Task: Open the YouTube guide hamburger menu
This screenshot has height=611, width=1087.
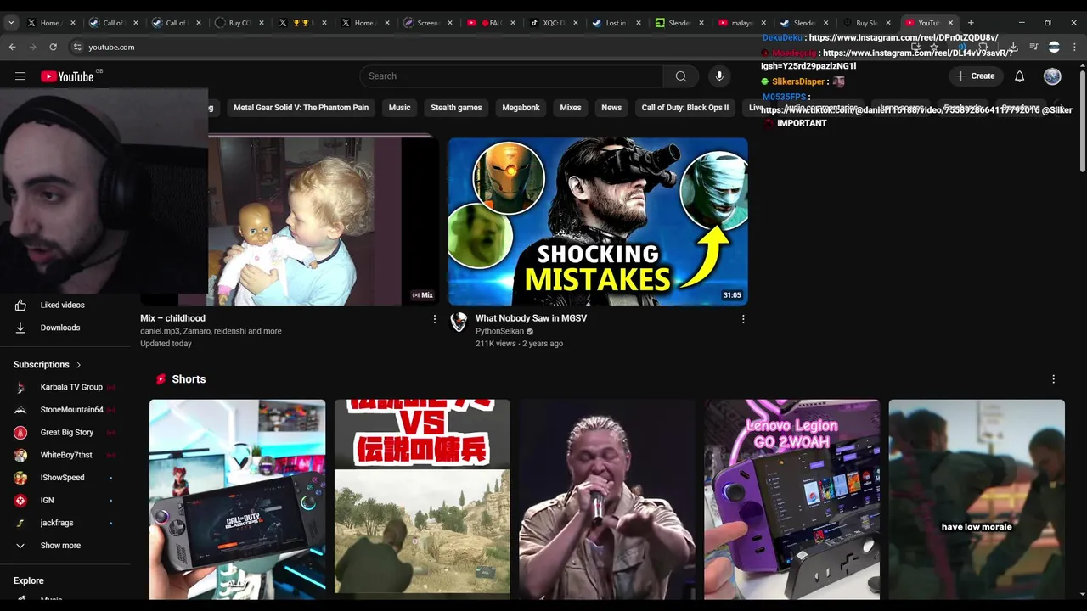Action: click(x=20, y=76)
